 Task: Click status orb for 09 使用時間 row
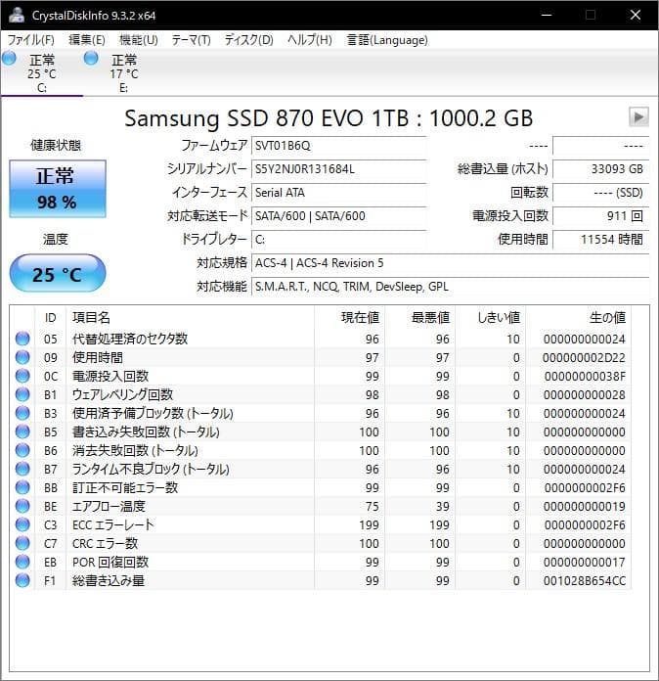[22, 357]
